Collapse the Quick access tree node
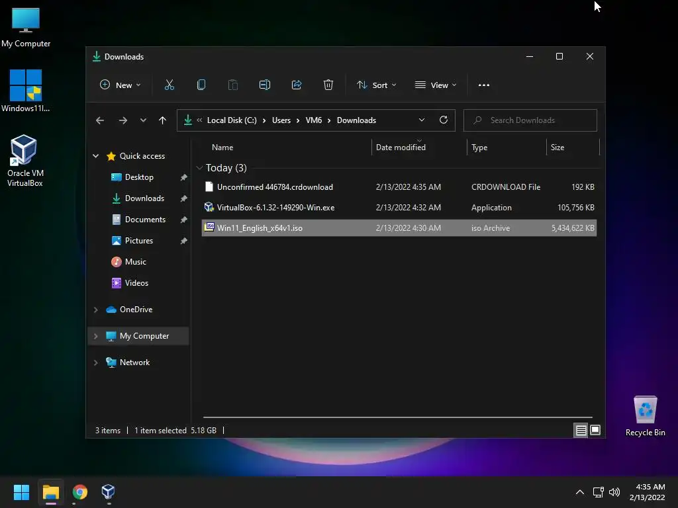 [x=96, y=156]
